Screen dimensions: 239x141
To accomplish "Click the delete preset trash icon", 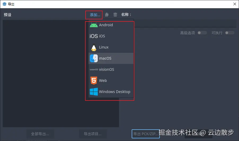I will click(x=115, y=15).
